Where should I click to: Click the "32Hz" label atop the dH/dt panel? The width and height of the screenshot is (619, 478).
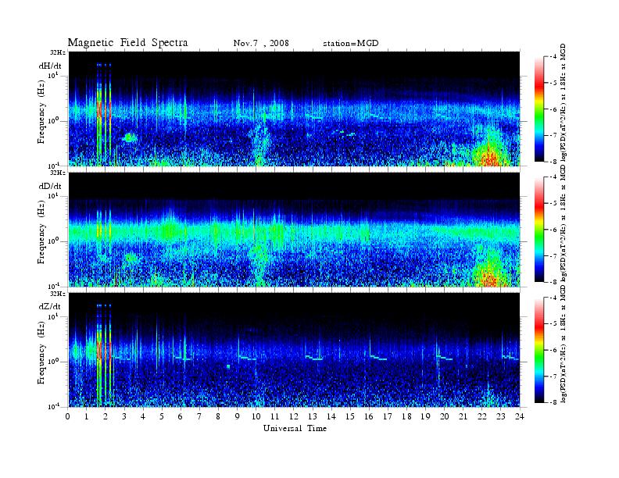[58, 52]
